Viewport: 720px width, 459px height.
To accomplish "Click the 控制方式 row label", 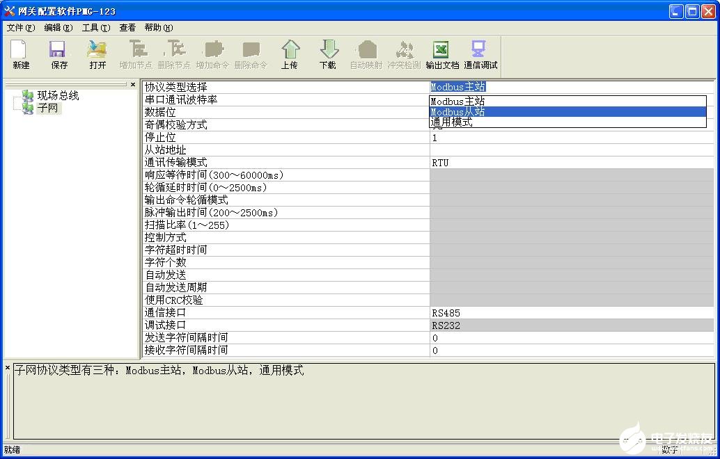I will coord(165,238).
